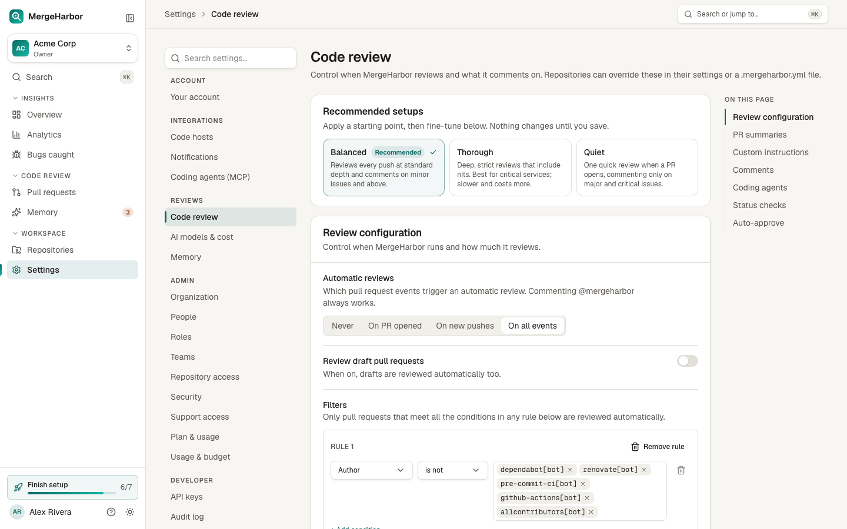The image size is (847, 529).
Task: Delete the Author condition with trash icon
Action: tap(681, 470)
